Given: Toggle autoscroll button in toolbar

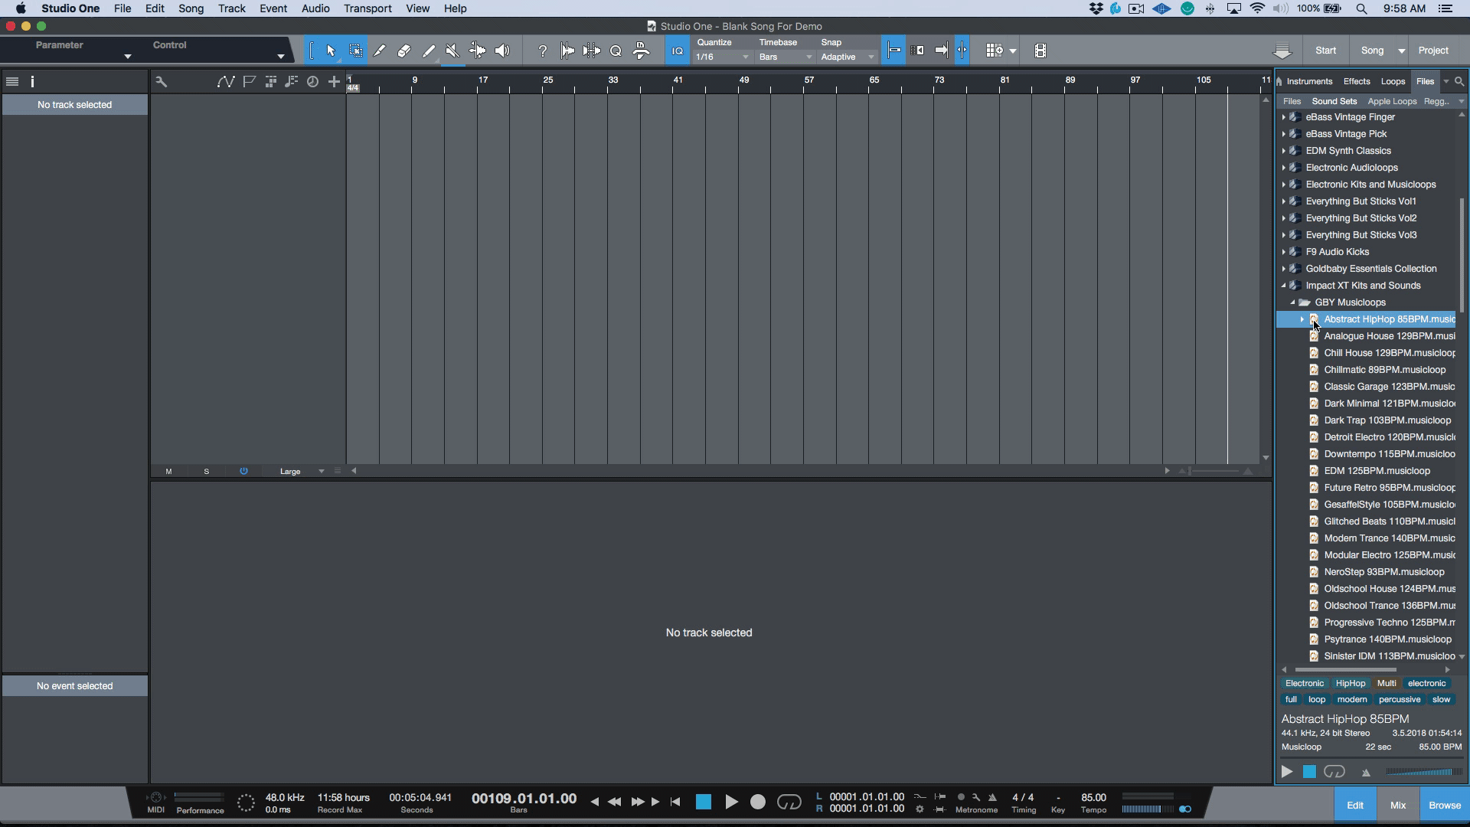Looking at the screenshot, I should point(941,51).
